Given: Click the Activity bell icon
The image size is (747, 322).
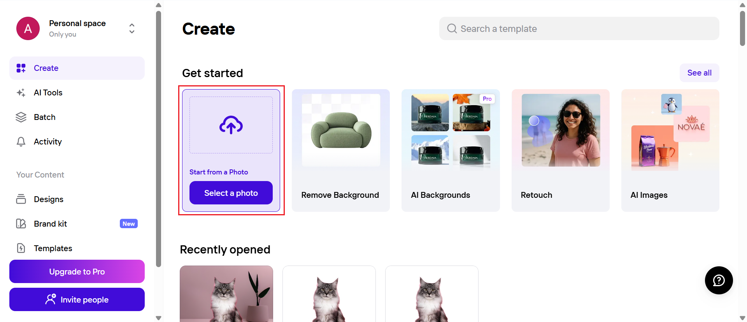Looking at the screenshot, I should [x=21, y=142].
